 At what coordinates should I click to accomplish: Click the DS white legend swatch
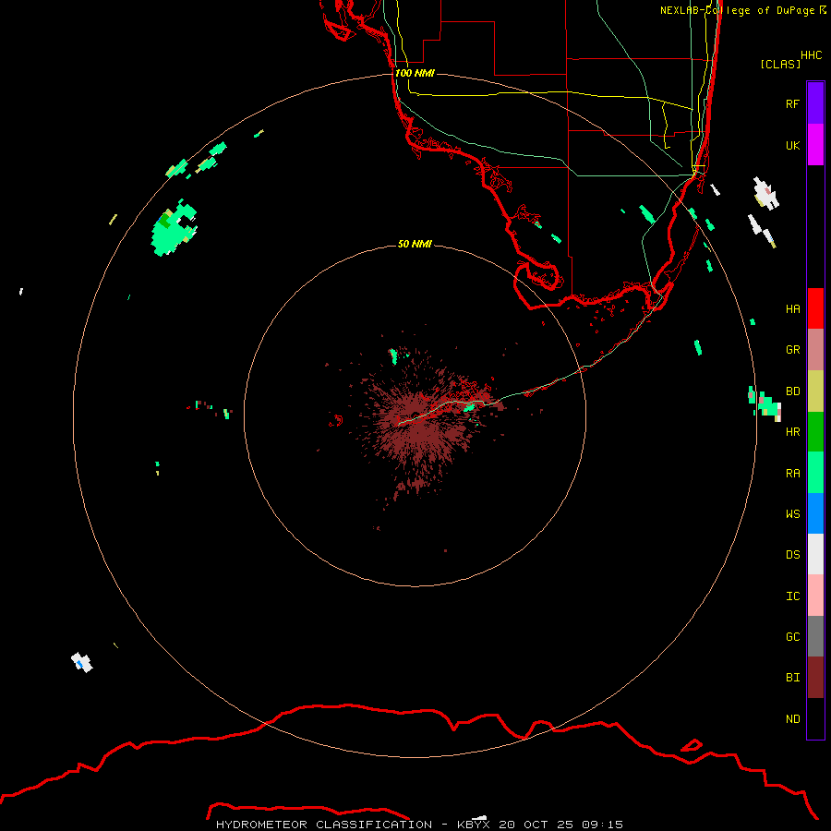click(x=815, y=554)
